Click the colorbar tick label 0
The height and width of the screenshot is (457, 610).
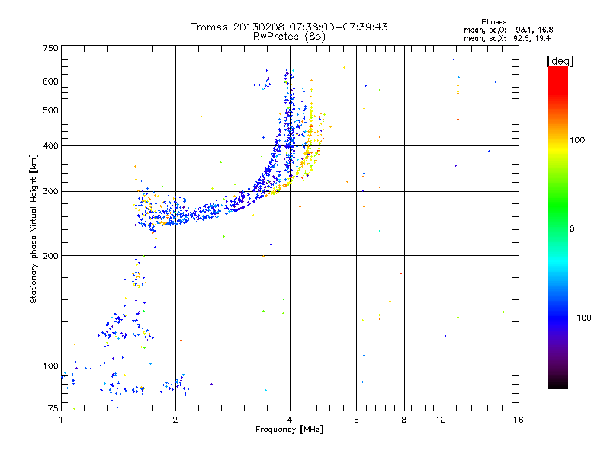point(572,229)
